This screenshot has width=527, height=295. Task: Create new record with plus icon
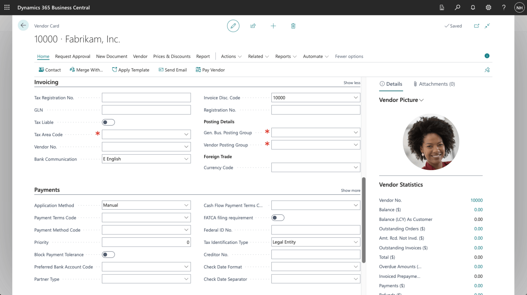[273, 26]
